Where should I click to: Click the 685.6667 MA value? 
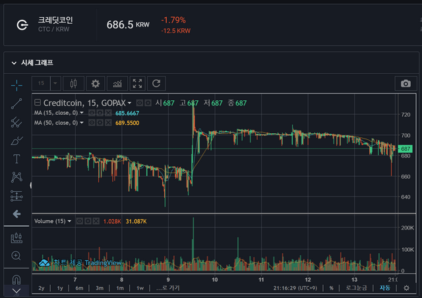pyautogui.click(x=127, y=113)
